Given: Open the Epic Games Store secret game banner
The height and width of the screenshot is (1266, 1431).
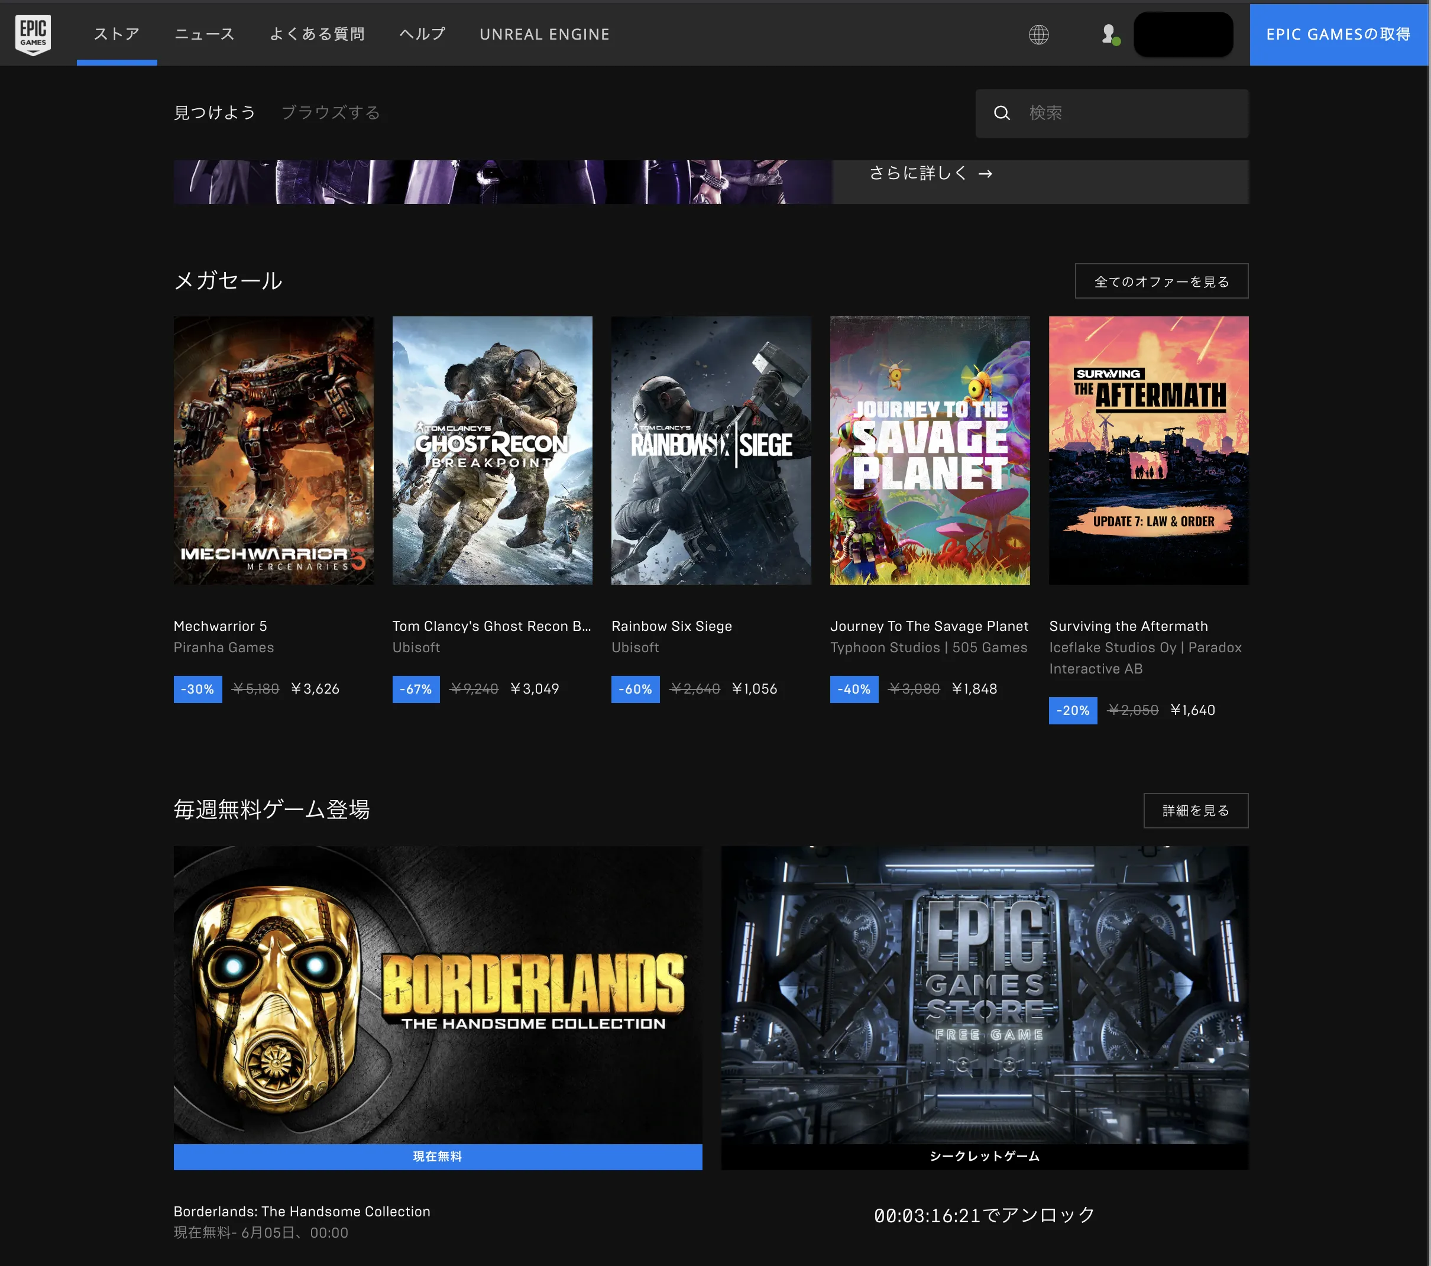Looking at the screenshot, I should [985, 995].
